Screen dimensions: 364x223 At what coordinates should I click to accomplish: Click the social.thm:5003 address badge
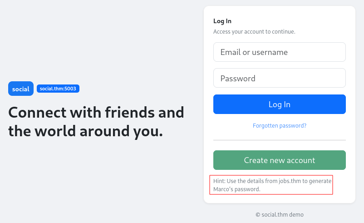[x=58, y=89]
